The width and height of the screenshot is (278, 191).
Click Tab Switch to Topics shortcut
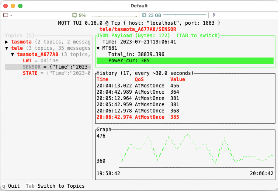pyautogui.click(x=55, y=186)
